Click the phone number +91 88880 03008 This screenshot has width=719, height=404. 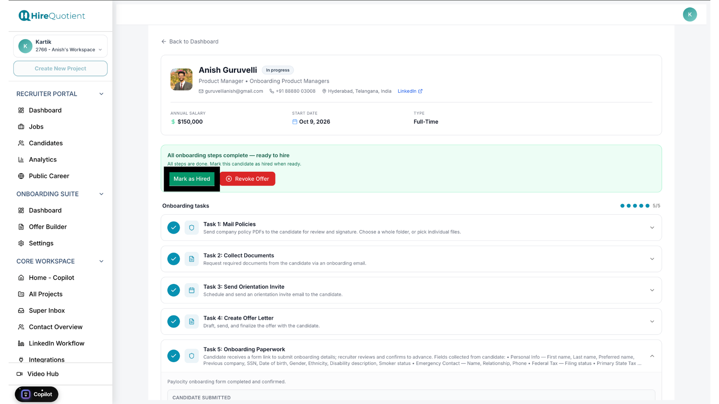pos(295,91)
